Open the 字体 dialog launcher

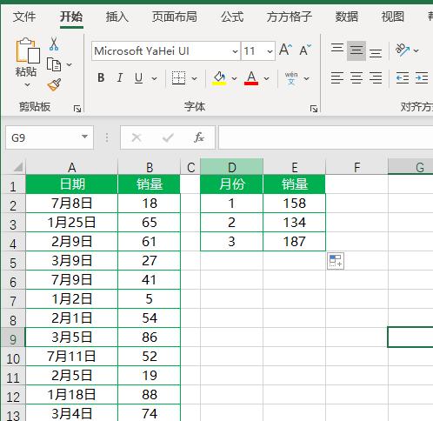pyautogui.click(x=314, y=109)
